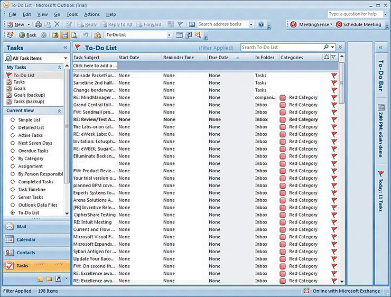The height and width of the screenshot is (297, 391).
Task: Expand the To-Do Bar
Action: [380, 48]
